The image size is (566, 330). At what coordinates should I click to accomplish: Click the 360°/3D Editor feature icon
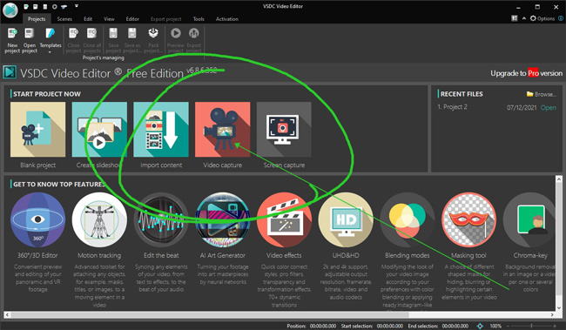click(38, 220)
